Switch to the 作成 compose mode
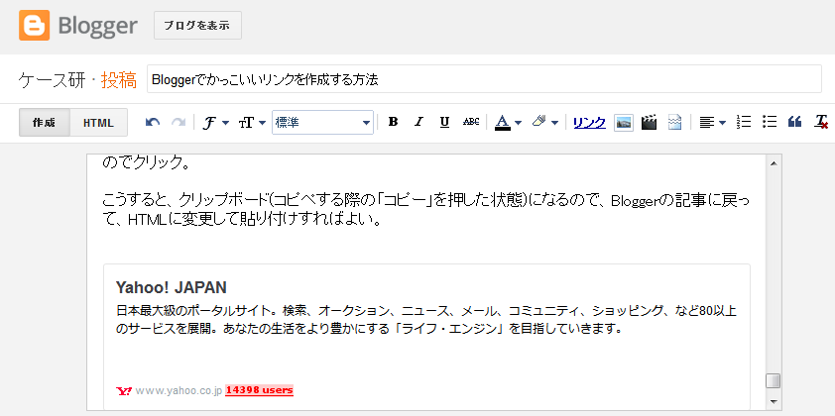Image resolution: width=835 pixels, height=416 pixels. click(x=45, y=123)
